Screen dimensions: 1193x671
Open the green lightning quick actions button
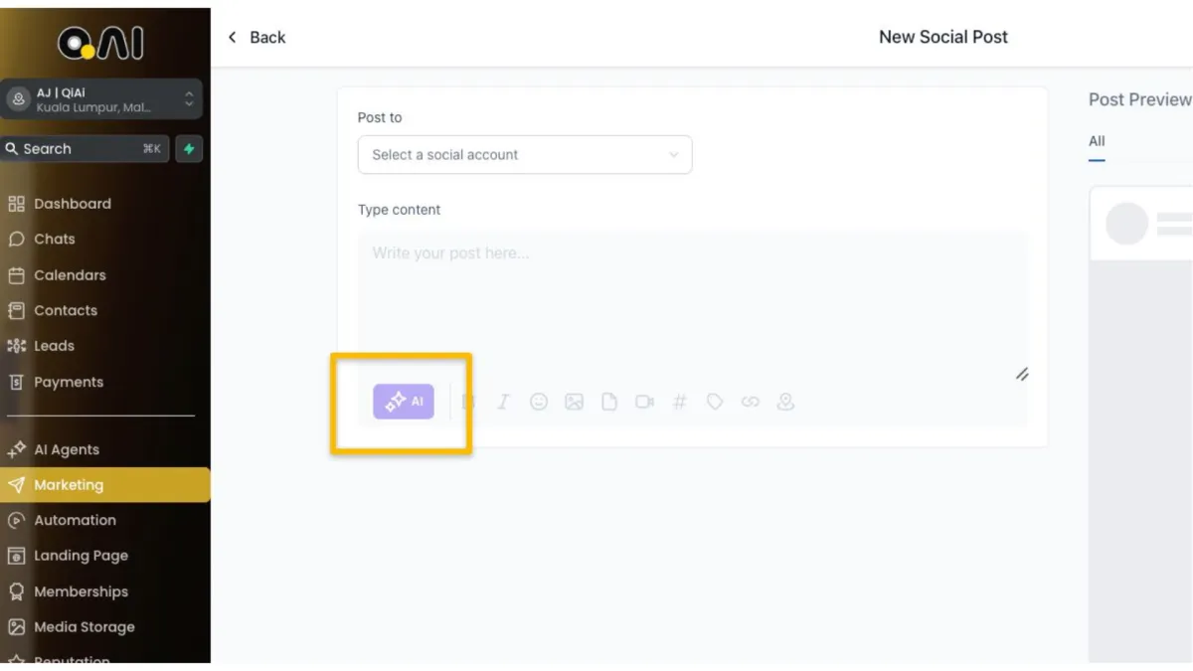(x=189, y=149)
